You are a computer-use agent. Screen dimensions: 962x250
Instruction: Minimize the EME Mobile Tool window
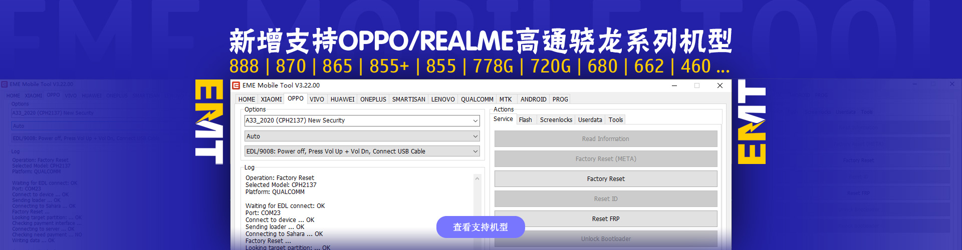[x=674, y=85]
